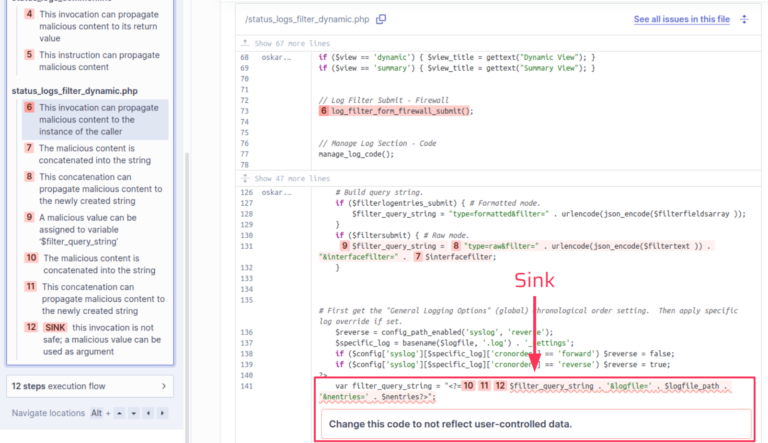Copy the status_logs_filter_dynamic.php file path
The width and height of the screenshot is (768, 443).
(x=381, y=19)
